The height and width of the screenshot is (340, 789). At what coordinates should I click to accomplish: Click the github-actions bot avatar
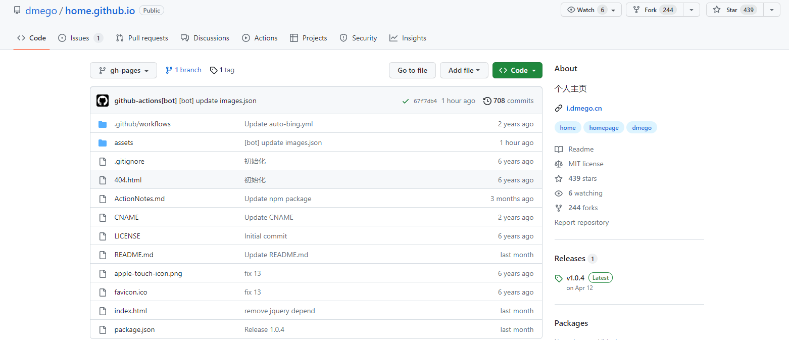pos(103,101)
